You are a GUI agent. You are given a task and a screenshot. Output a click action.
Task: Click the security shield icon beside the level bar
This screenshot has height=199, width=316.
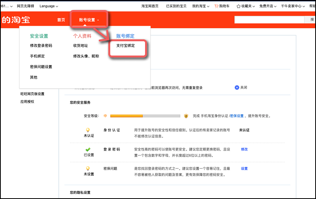(186, 116)
